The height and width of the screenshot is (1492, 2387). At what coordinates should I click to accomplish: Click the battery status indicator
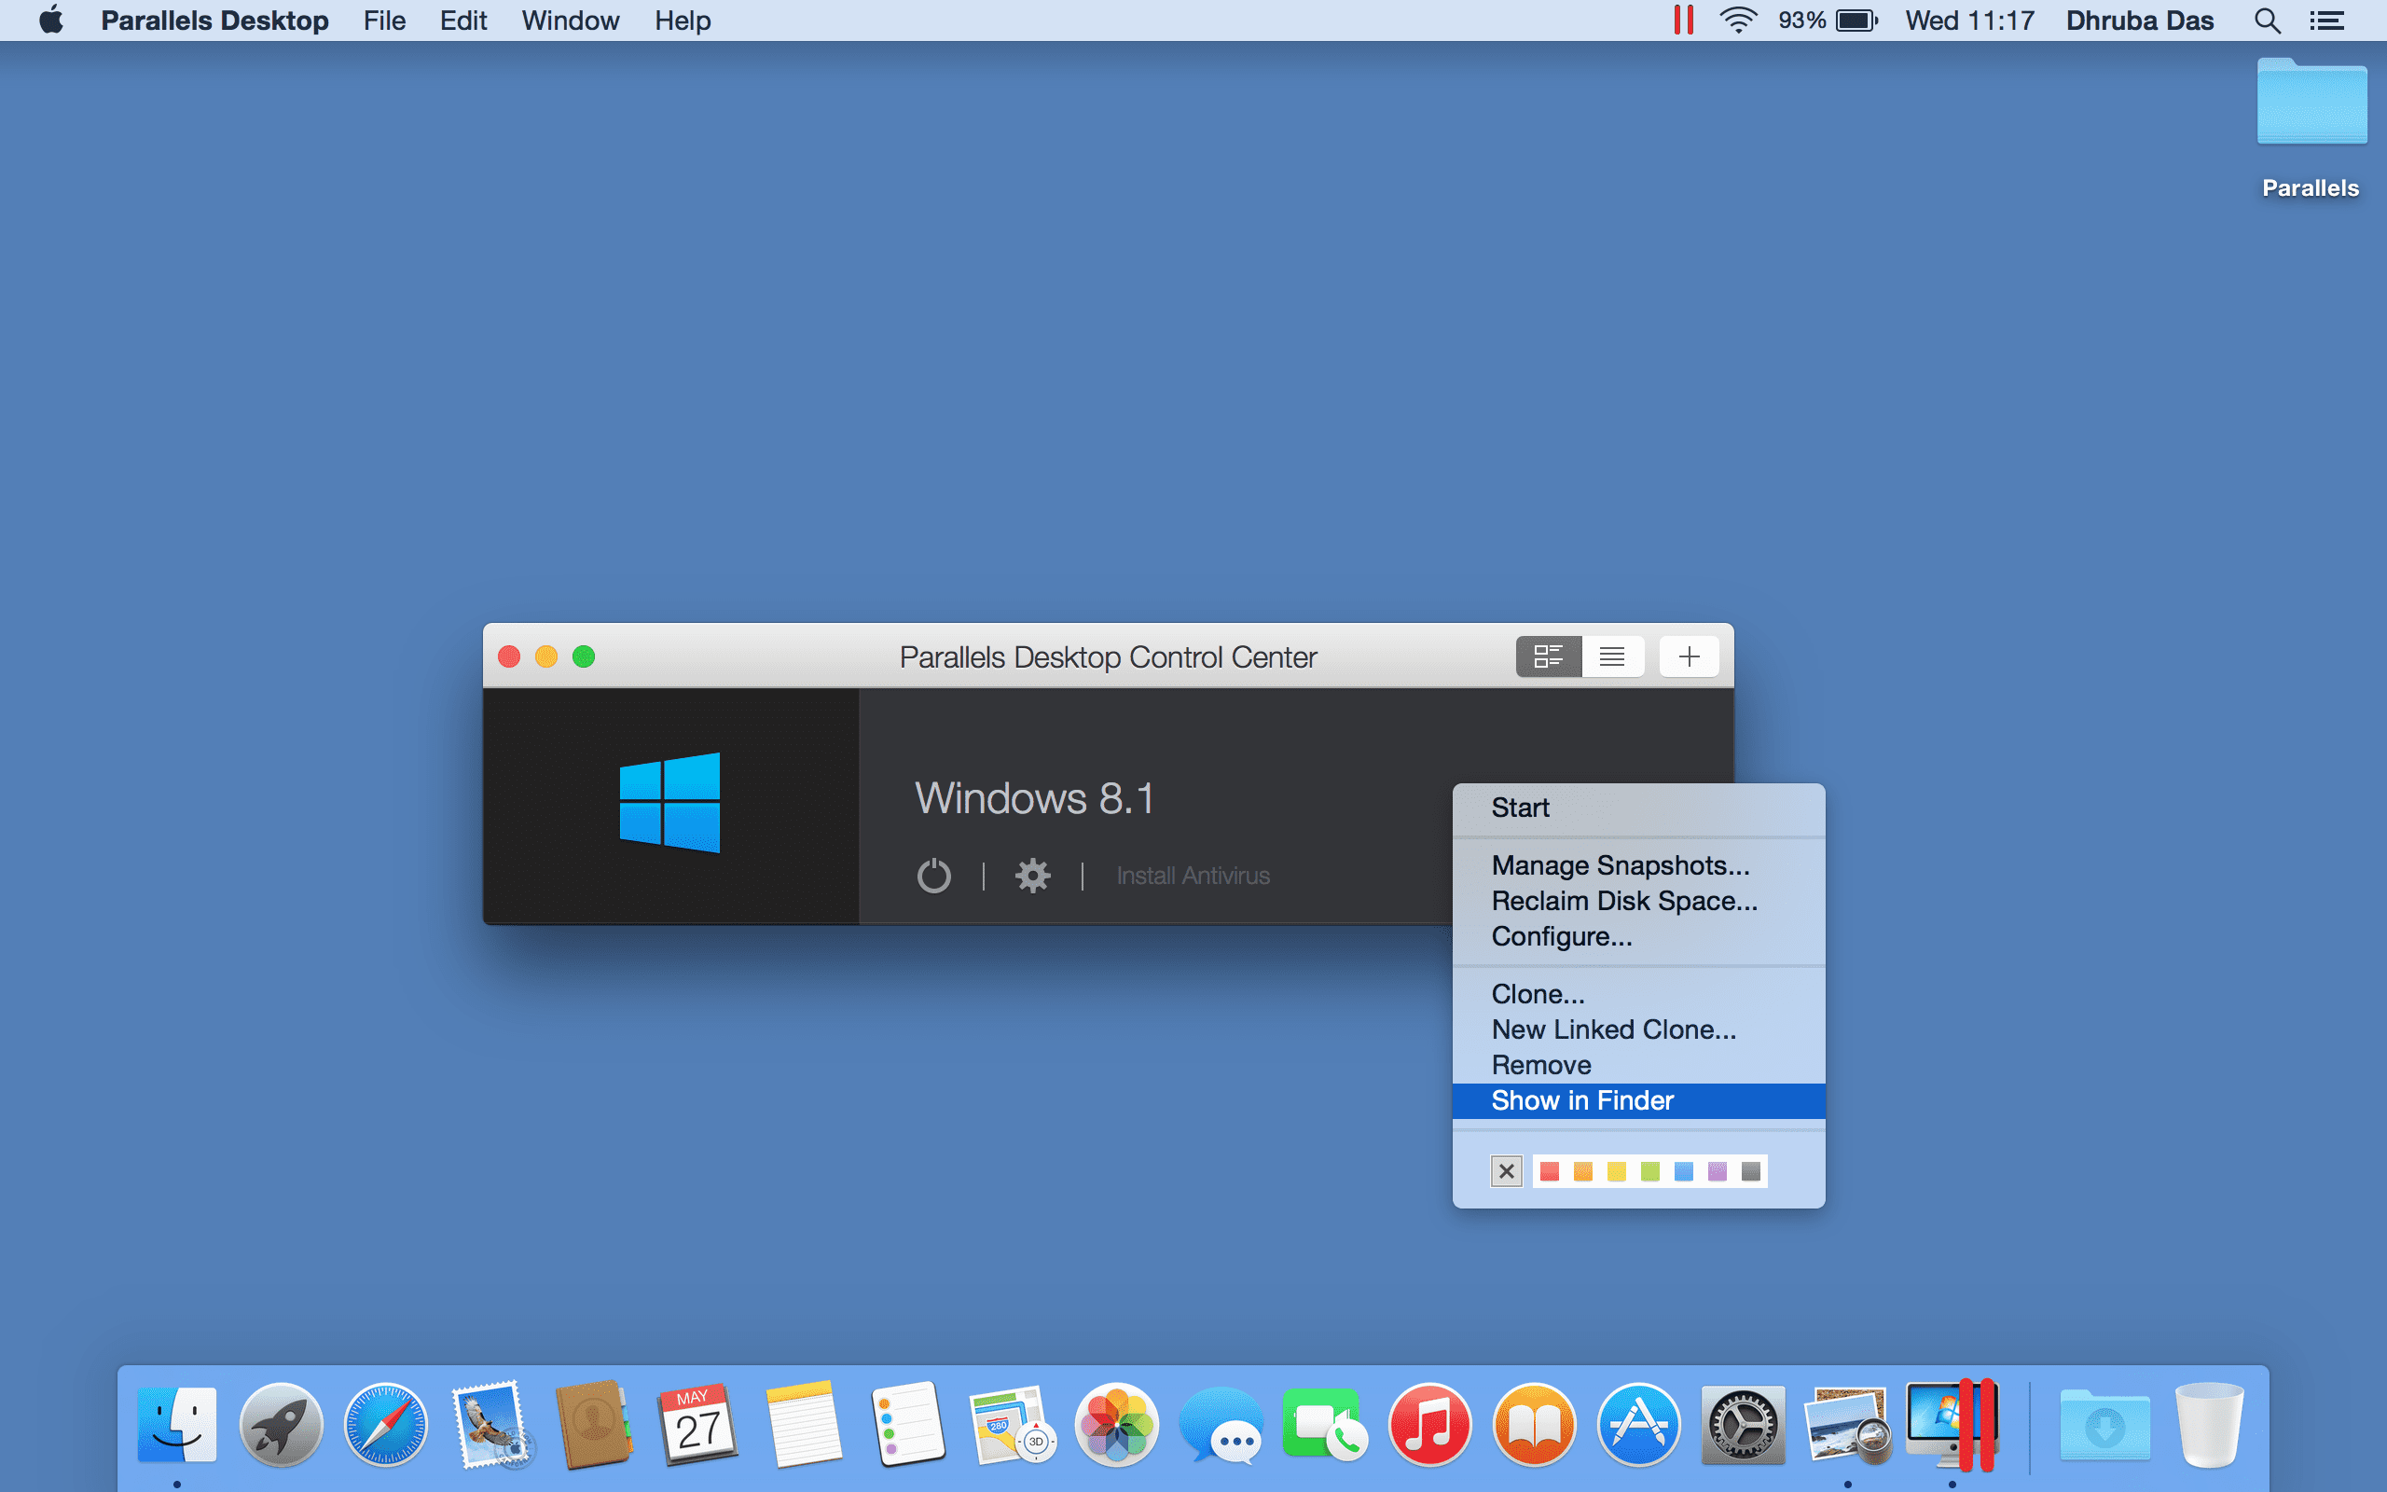point(1828,21)
